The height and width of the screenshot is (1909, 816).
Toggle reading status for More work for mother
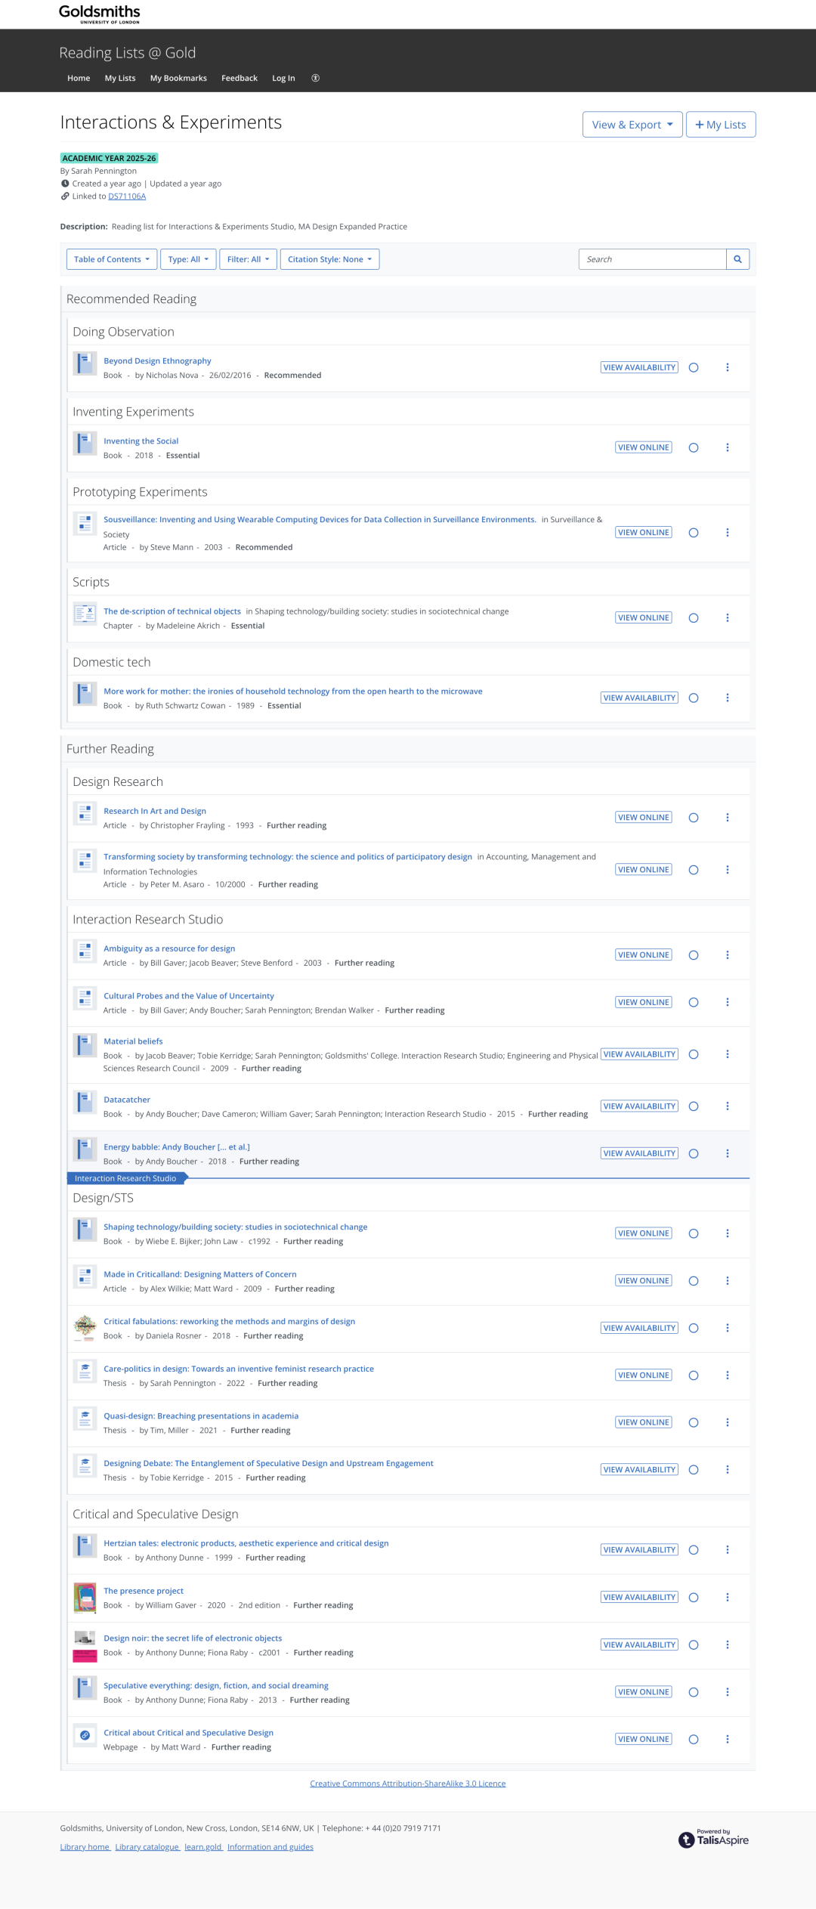pyautogui.click(x=694, y=698)
